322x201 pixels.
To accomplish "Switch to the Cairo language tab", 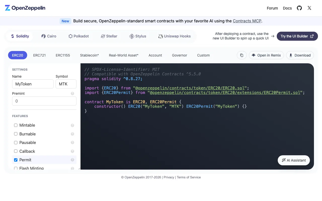I will (x=49, y=36).
